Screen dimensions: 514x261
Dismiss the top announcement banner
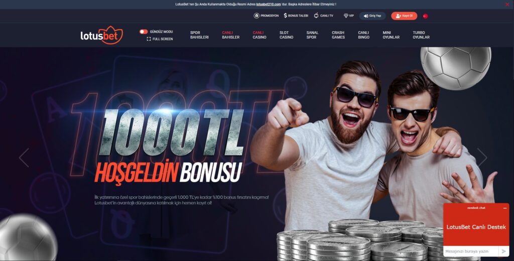pos(507,4)
